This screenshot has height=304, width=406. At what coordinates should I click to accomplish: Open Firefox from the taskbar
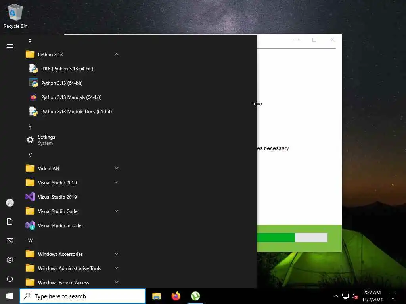(176, 296)
